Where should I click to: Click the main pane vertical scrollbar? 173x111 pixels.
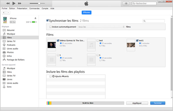pyautogui.click(x=172, y=54)
